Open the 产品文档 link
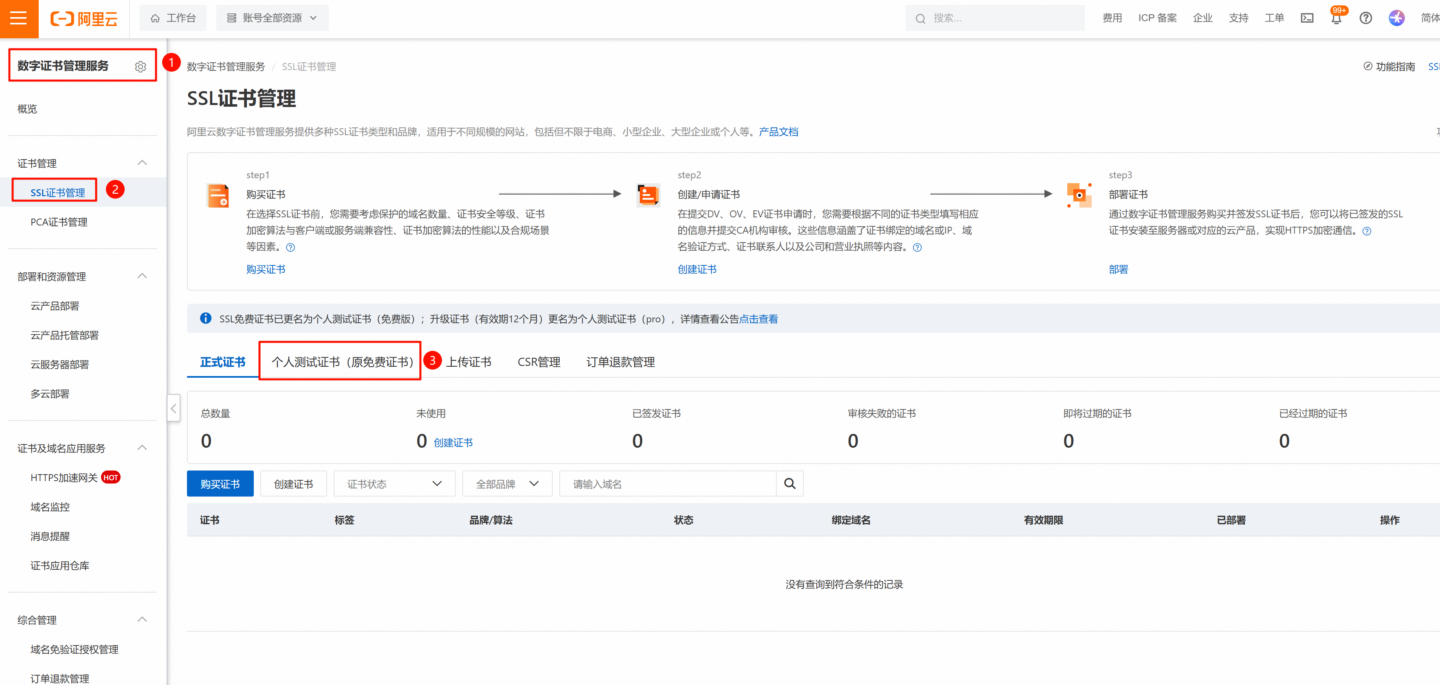The height and width of the screenshot is (685, 1440). [x=778, y=132]
